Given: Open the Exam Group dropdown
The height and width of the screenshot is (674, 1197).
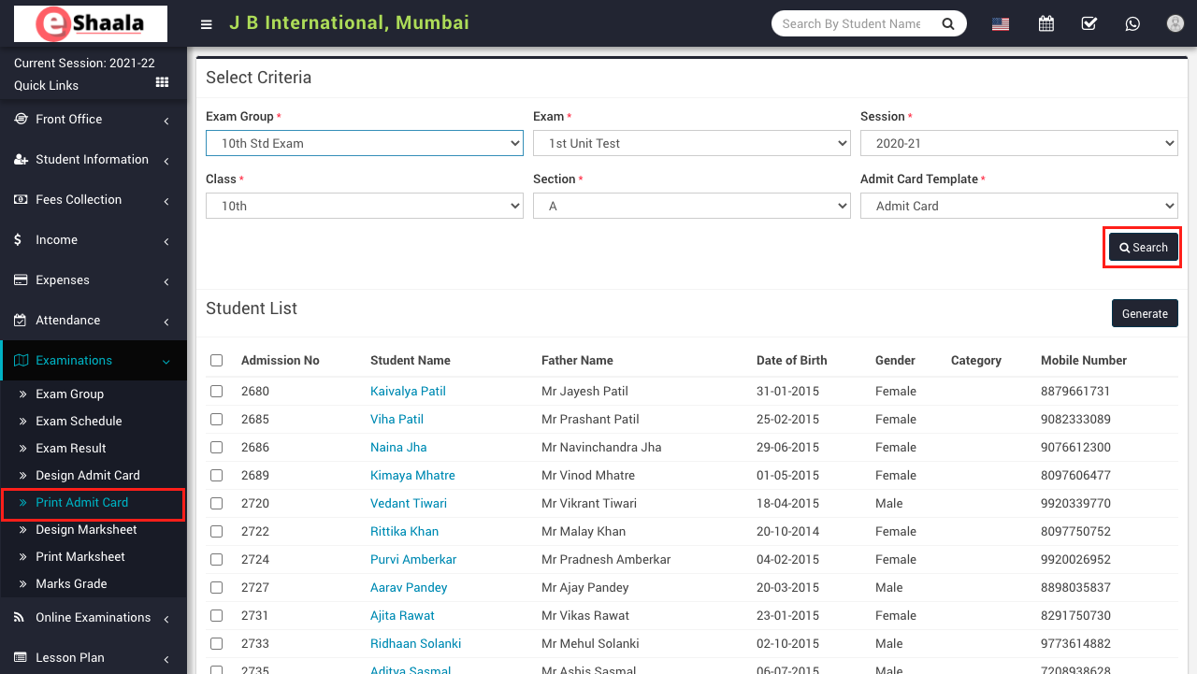Looking at the screenshot, I should pyautogui.click(x=364, y=143).
